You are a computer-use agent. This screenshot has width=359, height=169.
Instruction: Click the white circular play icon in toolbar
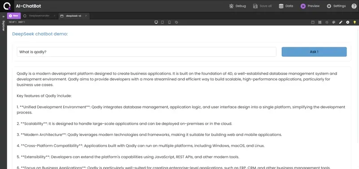tap(347, 22)
